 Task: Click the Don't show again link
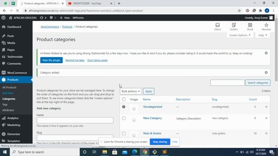(97, 60)
